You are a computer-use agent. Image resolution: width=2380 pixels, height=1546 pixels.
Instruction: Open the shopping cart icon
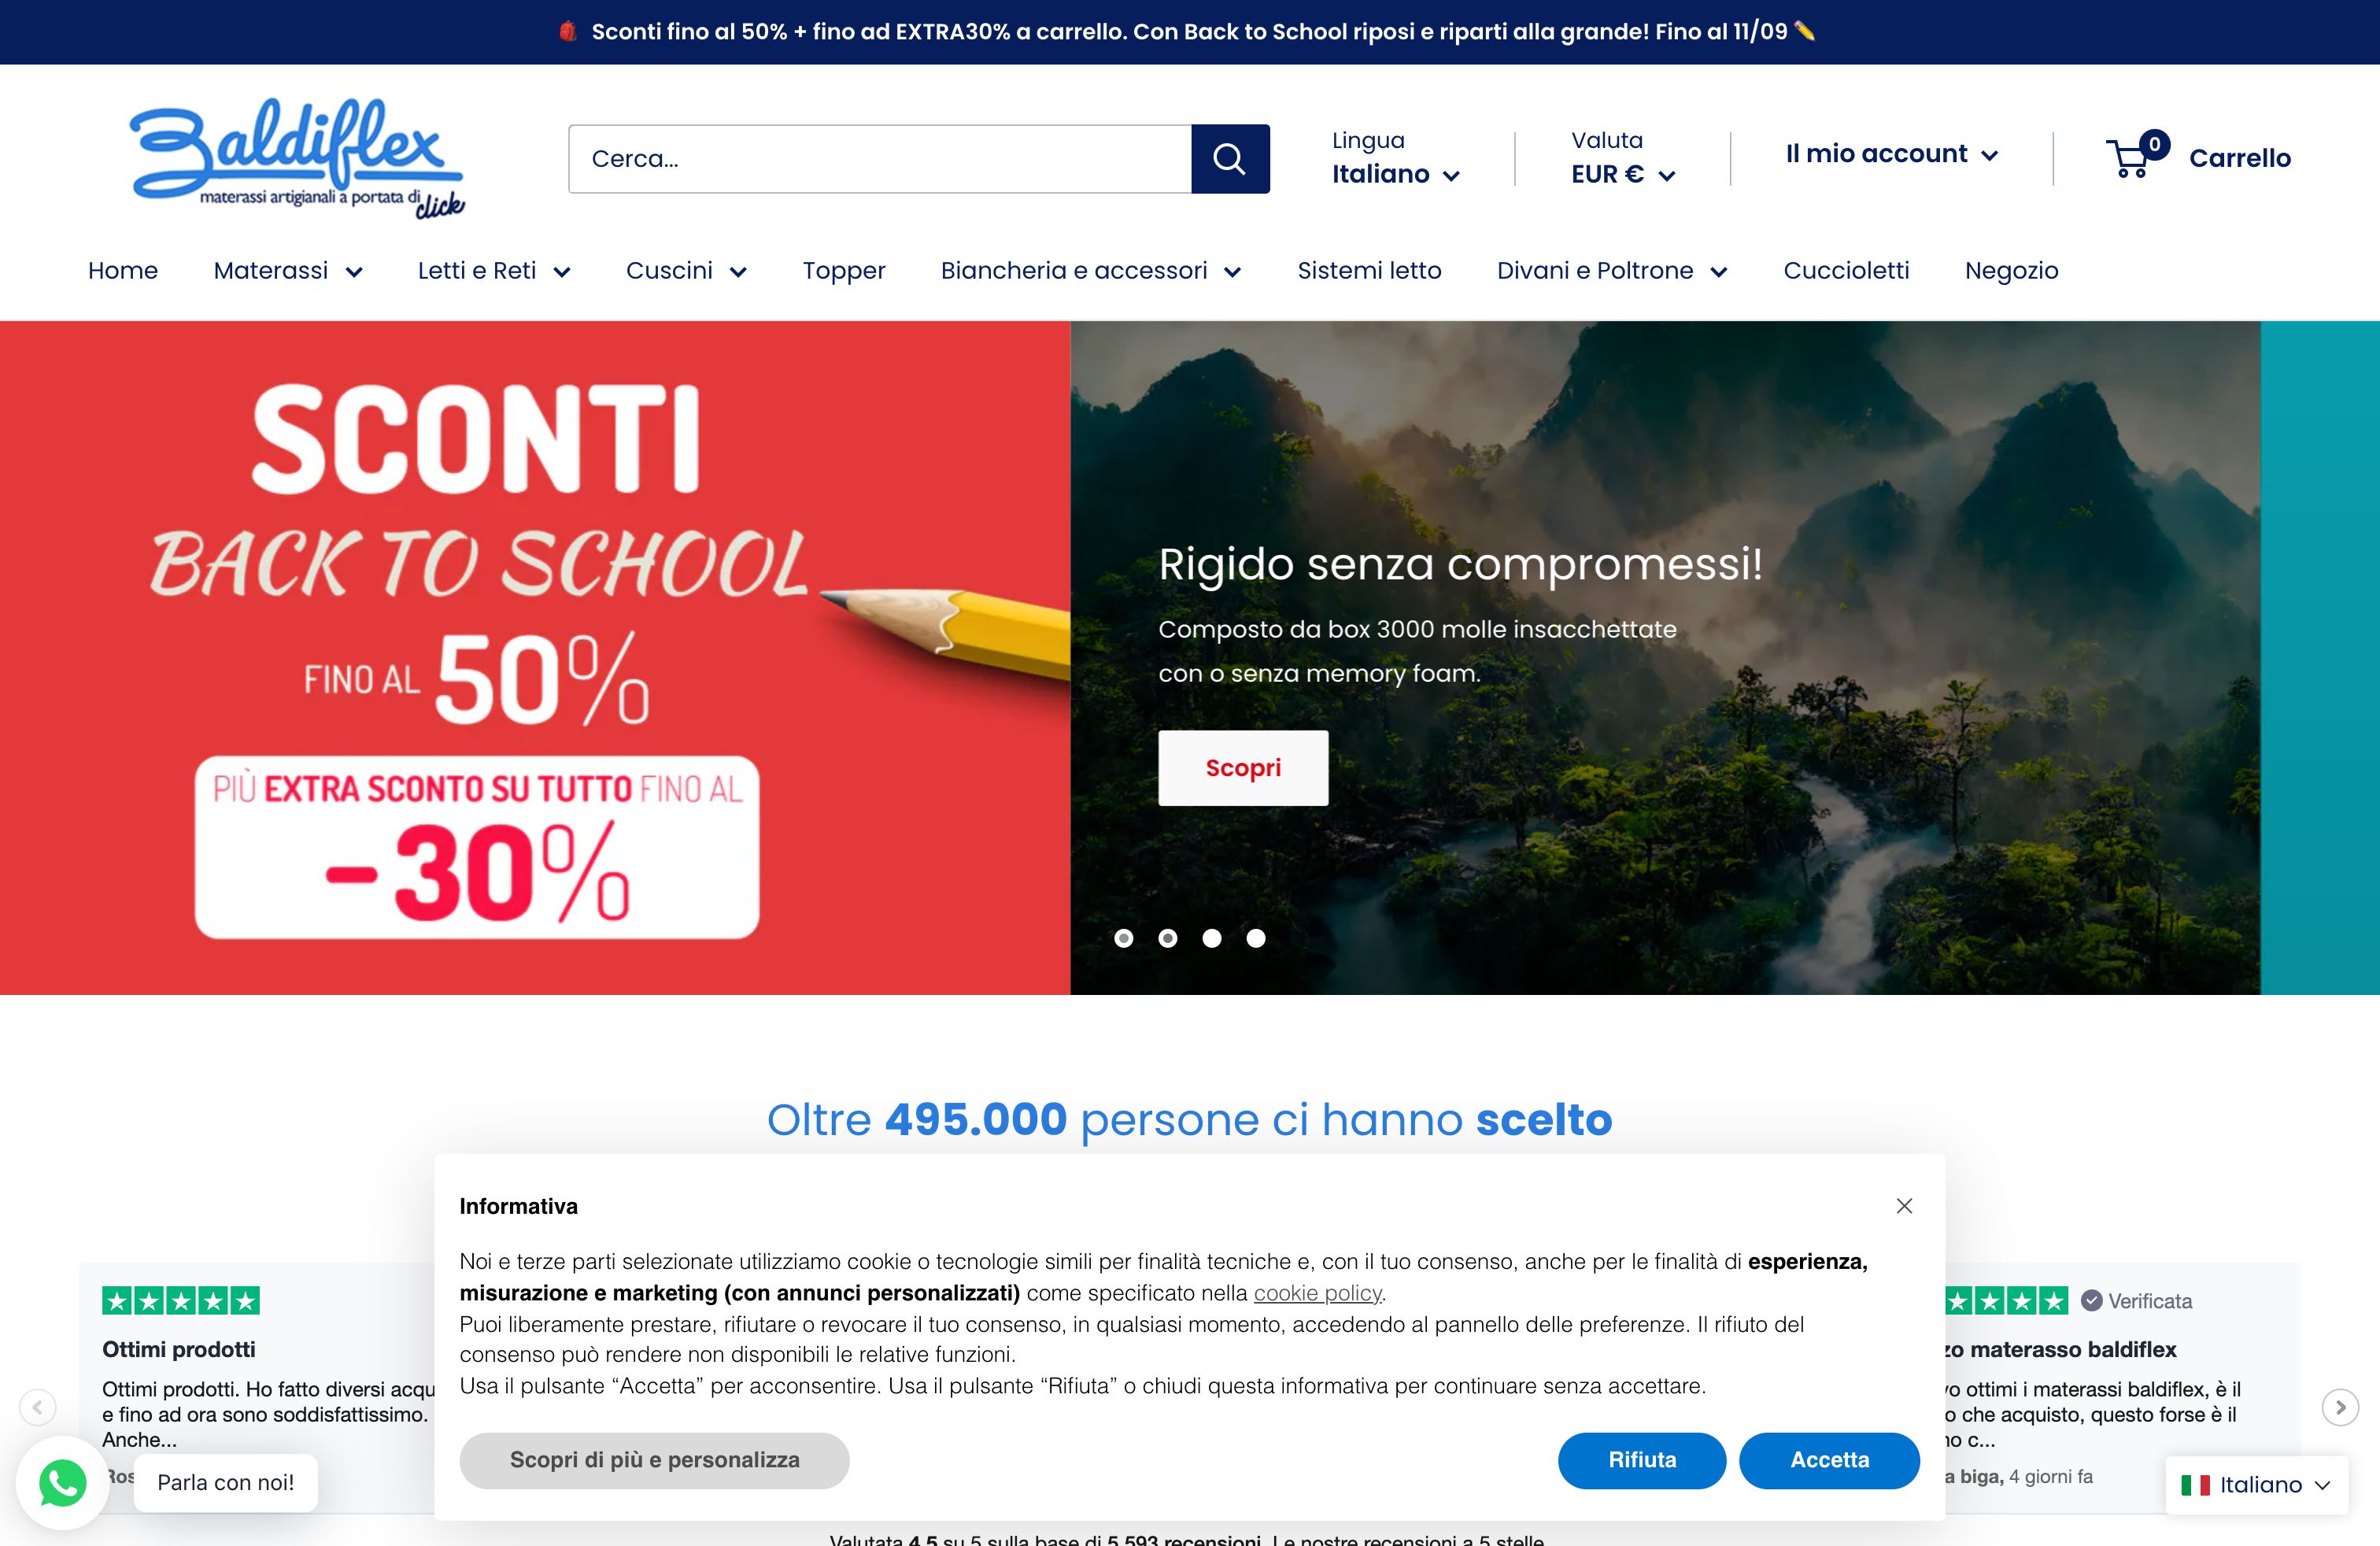(2130, 158)
